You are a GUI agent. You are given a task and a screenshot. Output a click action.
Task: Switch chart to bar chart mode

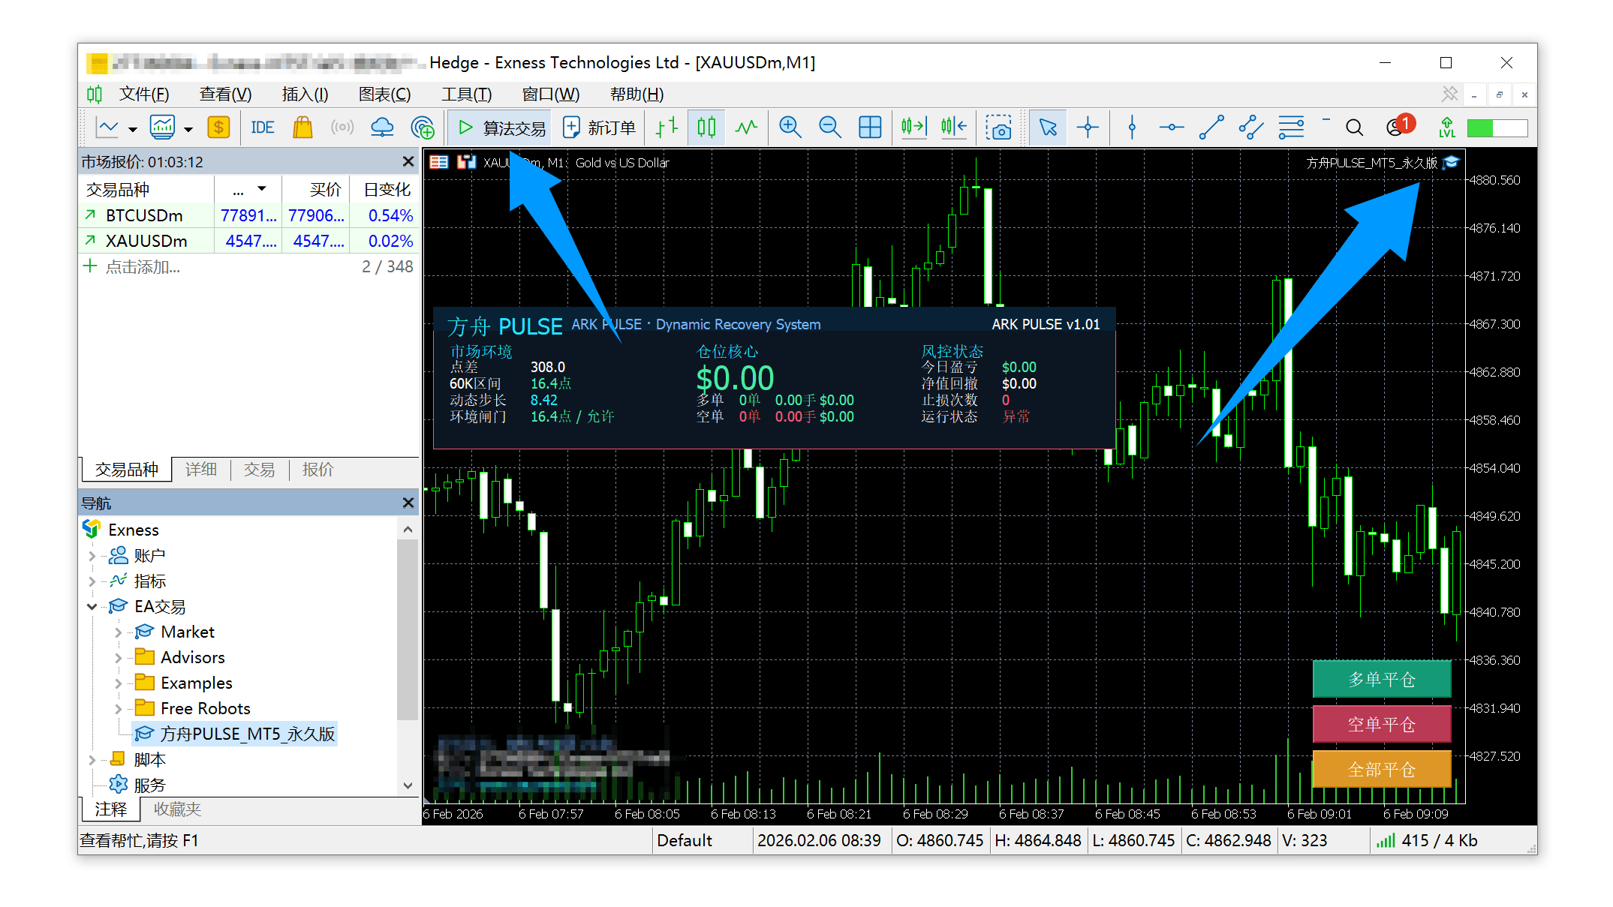click(667, 128)
